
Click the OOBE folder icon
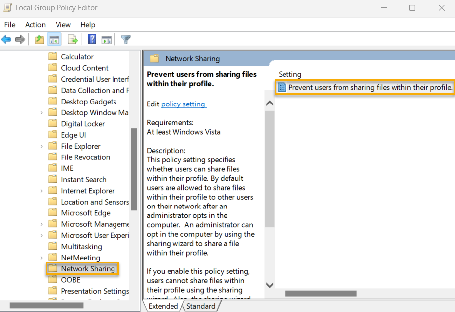coord(53,280)
